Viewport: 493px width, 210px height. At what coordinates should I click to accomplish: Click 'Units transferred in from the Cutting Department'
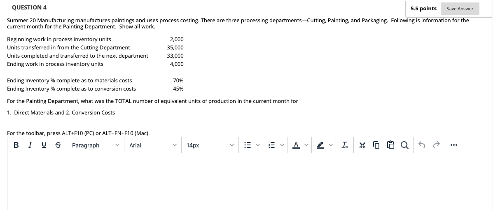(68, 48)
